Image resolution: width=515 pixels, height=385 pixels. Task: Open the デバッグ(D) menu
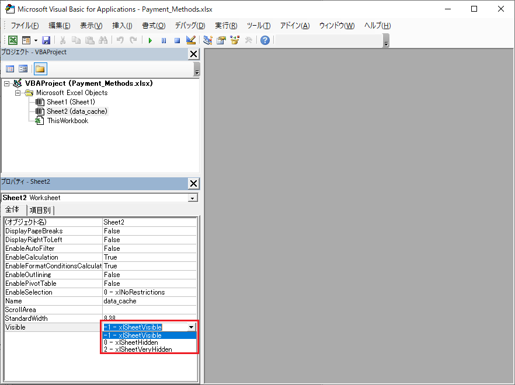click(x=190, y=26)
